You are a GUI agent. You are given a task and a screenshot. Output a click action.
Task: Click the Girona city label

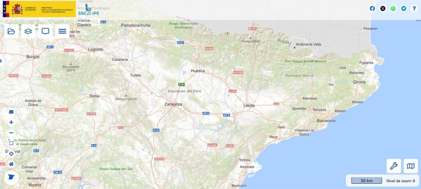click(359, 82)
